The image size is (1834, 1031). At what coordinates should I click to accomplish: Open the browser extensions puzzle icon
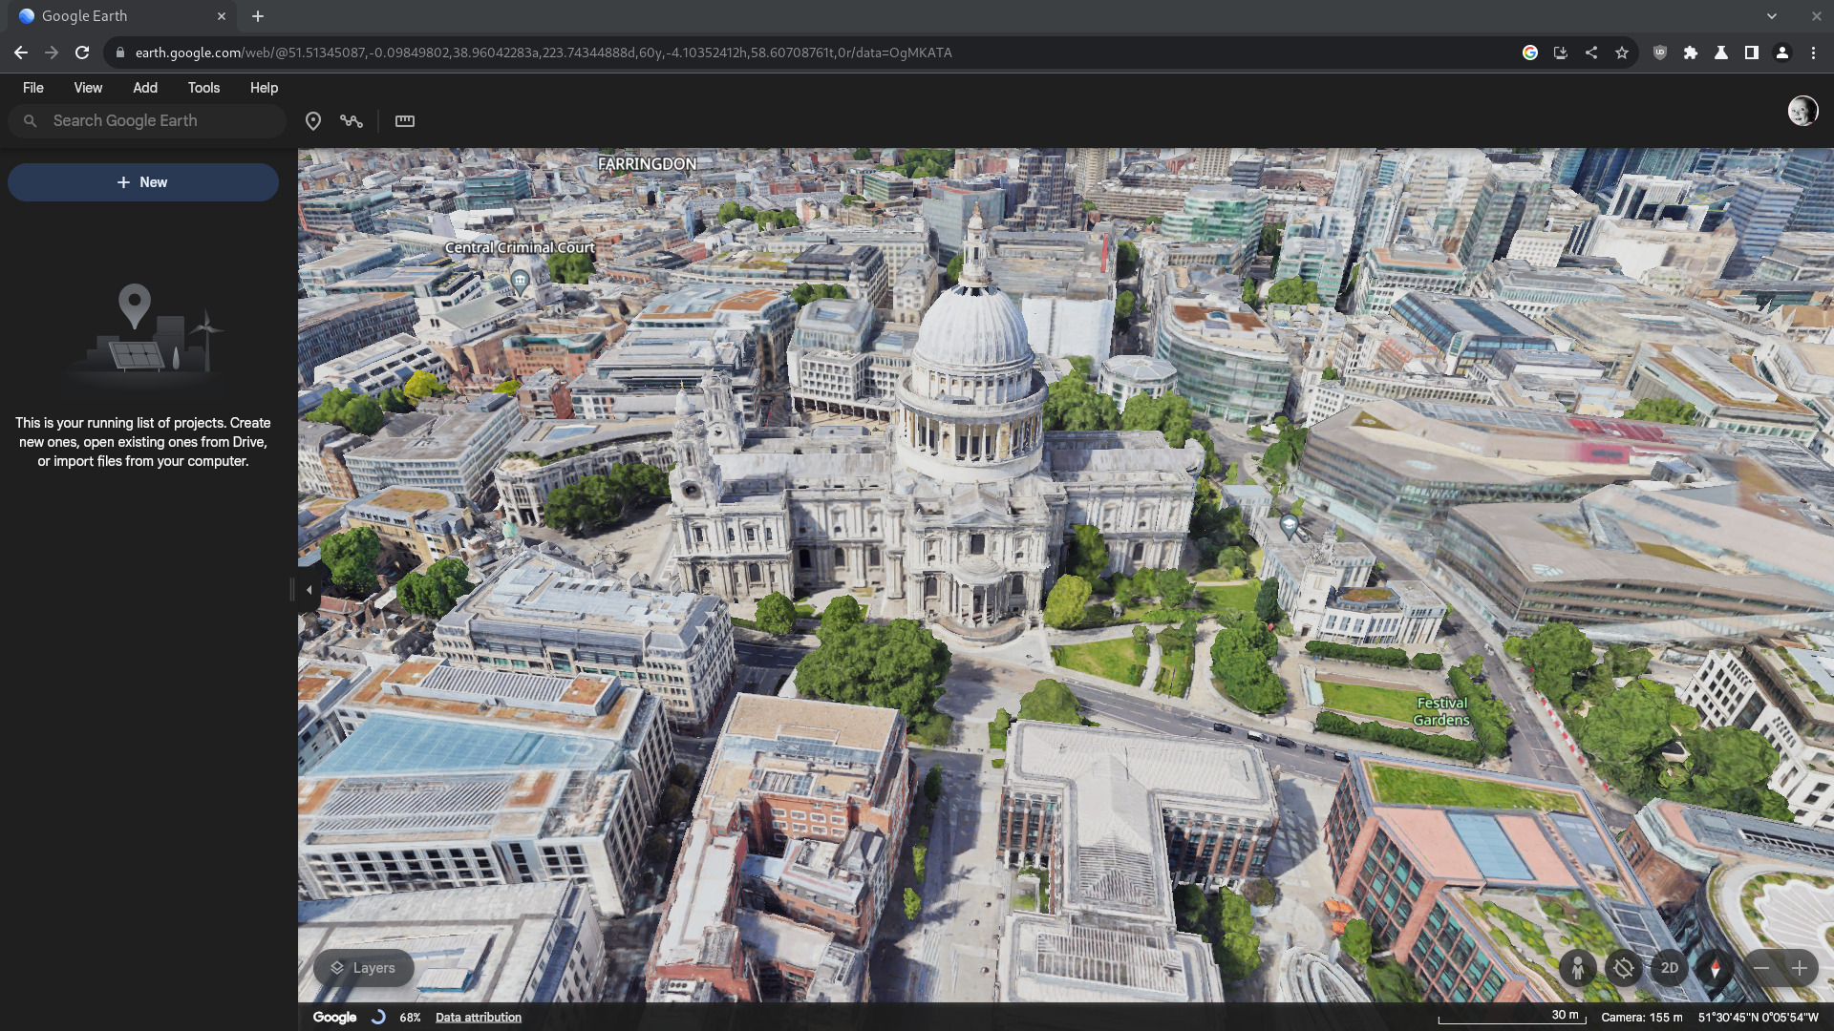(1691, 53)
